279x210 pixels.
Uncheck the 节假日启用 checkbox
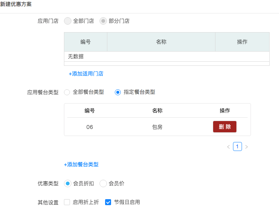pos(108,202)
